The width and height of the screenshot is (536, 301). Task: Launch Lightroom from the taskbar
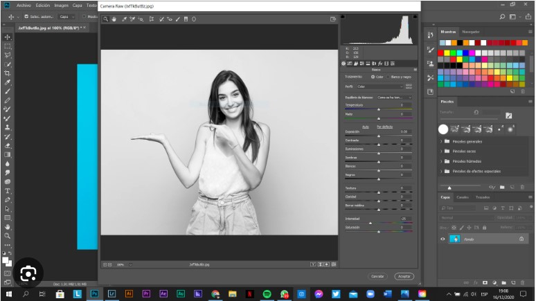(x=111, y=293)
